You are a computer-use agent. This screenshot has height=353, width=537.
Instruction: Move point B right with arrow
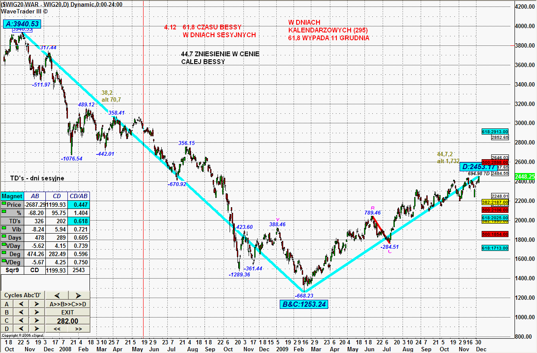[37, 312]
